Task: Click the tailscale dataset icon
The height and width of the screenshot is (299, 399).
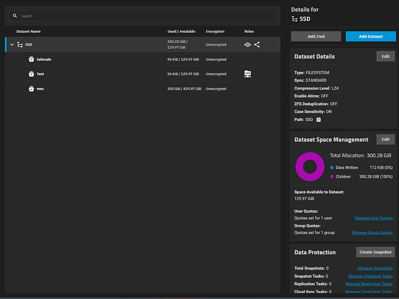Action: click(x=31, y=59)
